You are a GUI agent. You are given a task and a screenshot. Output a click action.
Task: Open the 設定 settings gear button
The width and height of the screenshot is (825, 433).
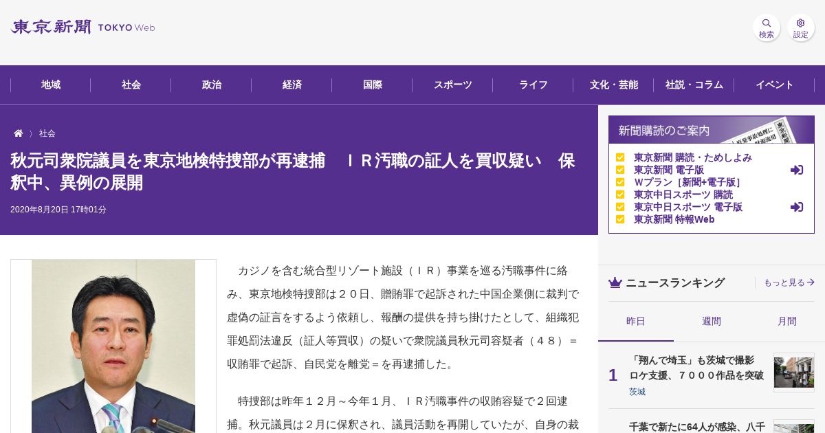801,27
